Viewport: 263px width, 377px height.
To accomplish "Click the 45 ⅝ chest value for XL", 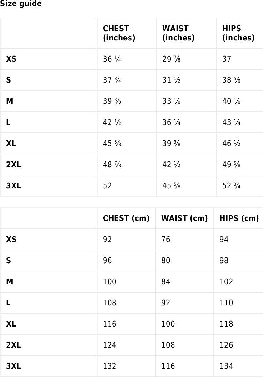I will [x=112, y=144].
